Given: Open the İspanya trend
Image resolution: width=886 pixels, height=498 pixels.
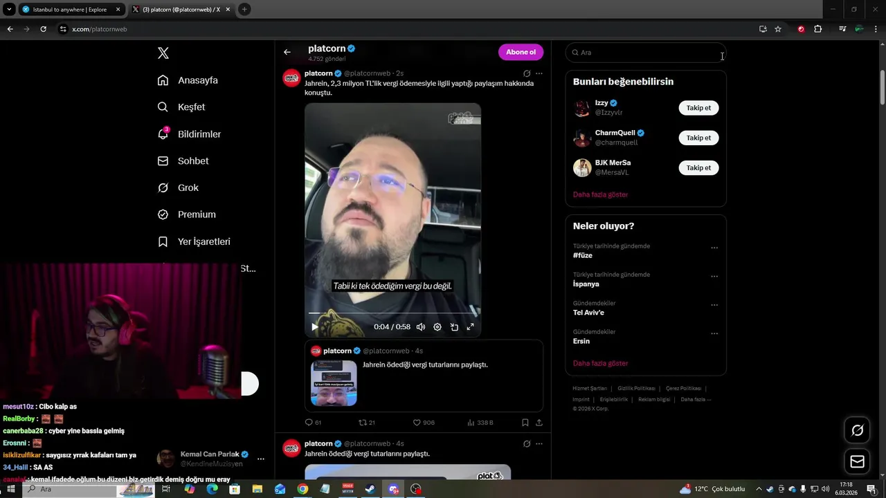Looking at the screenshot, I should tap(586, 284).
